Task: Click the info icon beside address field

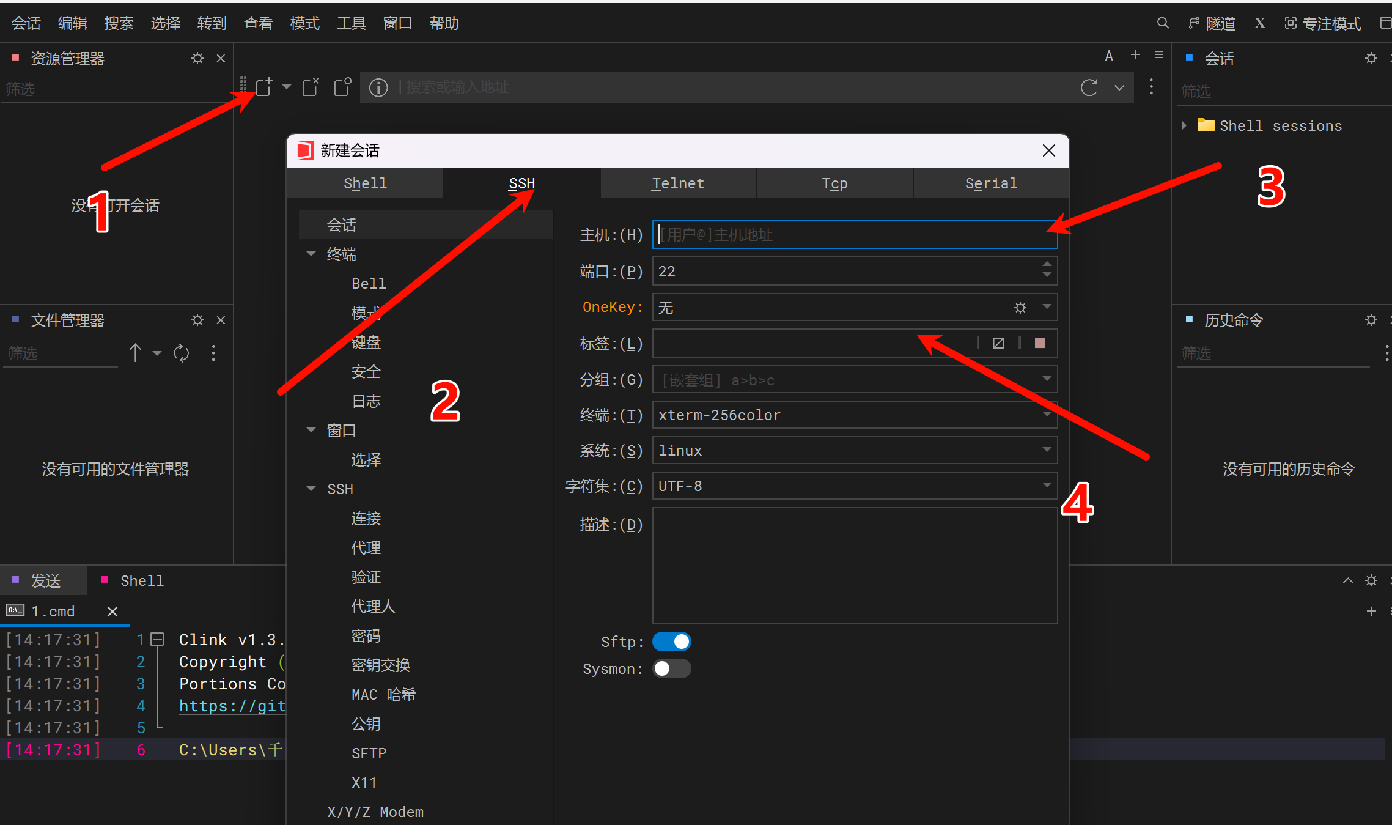Action: click(x=378, y=87)
